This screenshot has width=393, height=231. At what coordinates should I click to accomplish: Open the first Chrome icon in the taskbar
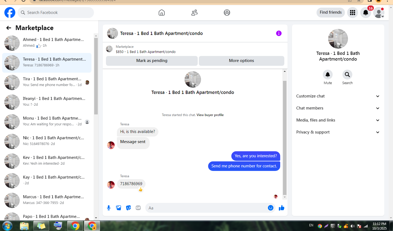pos(75,226)
